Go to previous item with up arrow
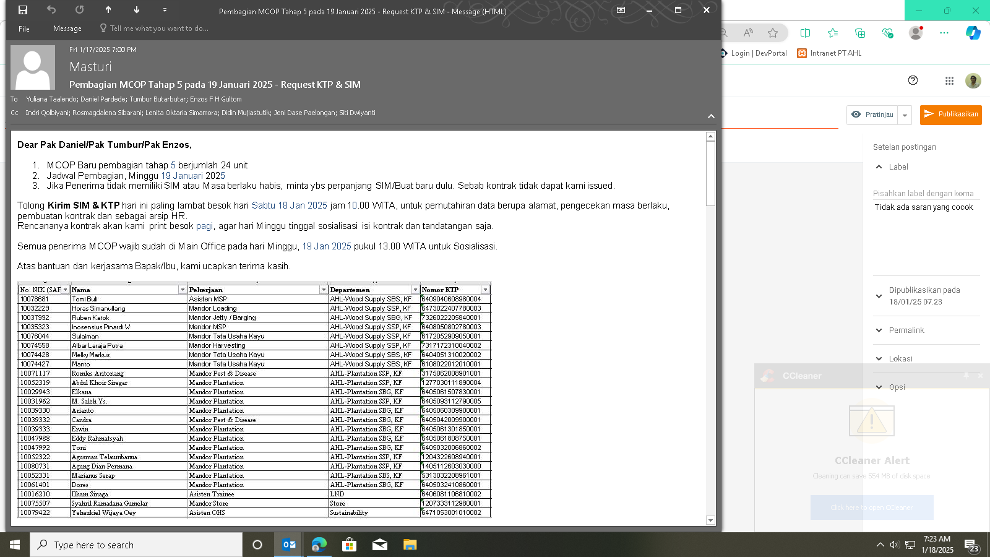Image resolution: width=990 pixels, height=557 pixels. [x=108, y=10]
